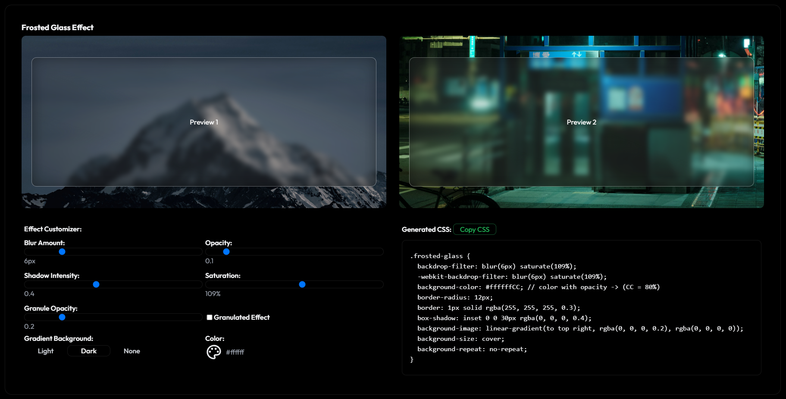Click the Granule Opacity slider handle
The width and height of the screenshot is (786, 399).
63,317
